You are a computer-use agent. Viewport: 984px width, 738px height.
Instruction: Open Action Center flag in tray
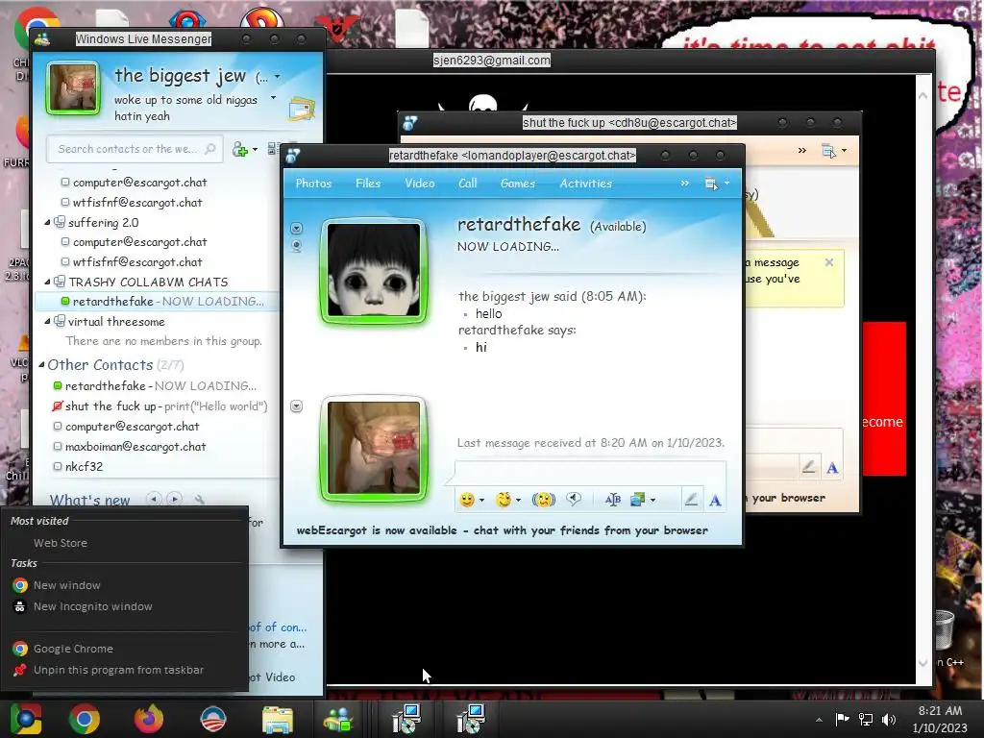coord(842,719)
